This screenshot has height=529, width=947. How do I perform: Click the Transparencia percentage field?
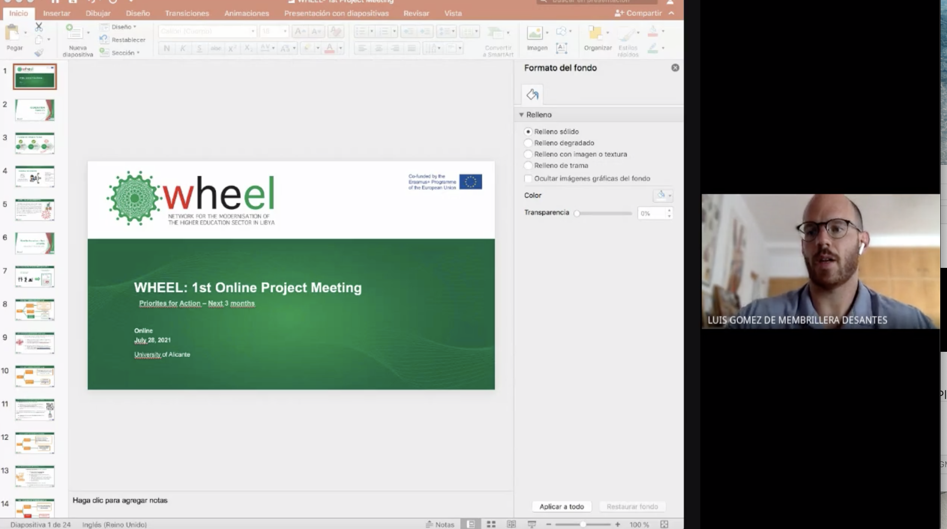652,214
